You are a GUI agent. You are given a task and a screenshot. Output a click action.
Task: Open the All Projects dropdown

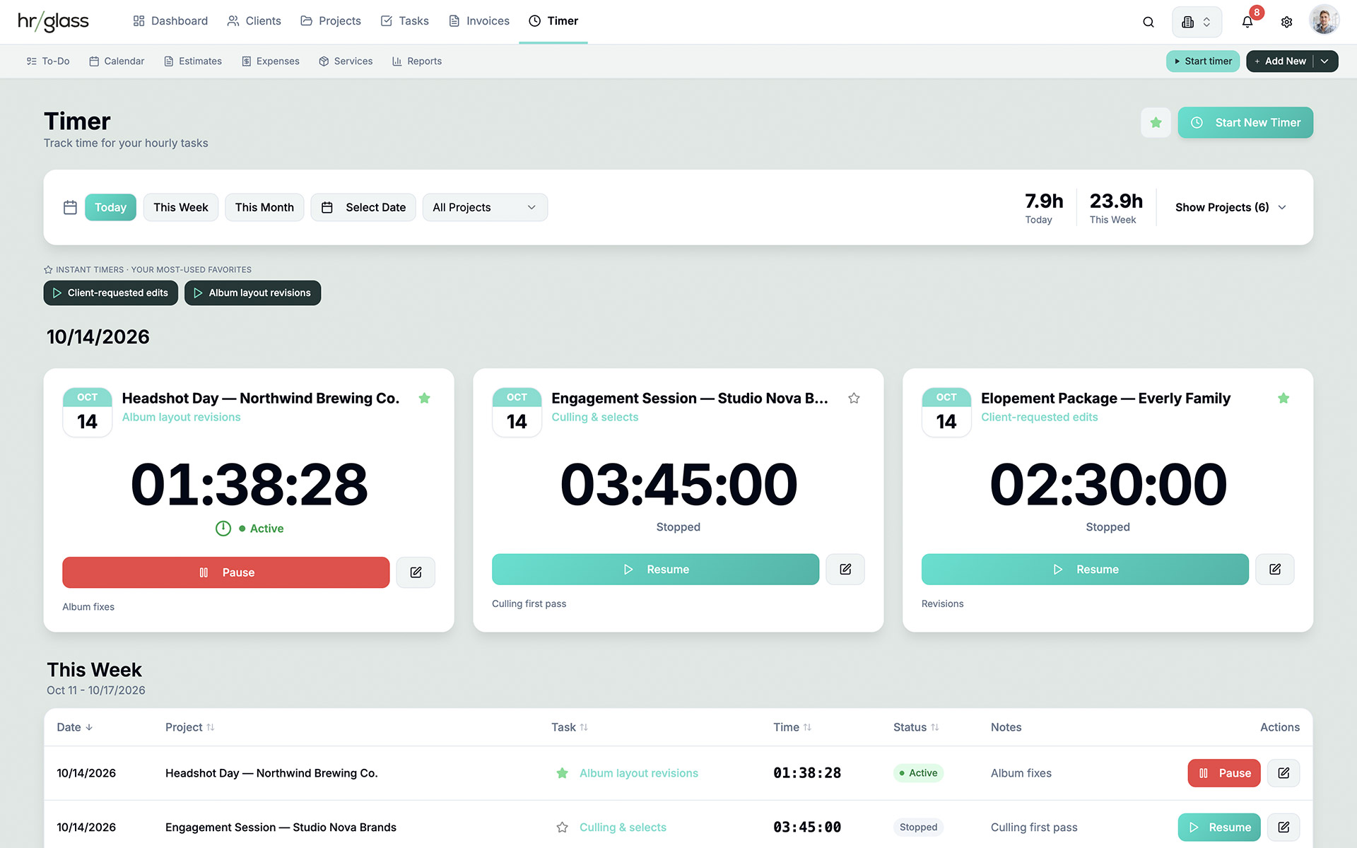point(485,208)
